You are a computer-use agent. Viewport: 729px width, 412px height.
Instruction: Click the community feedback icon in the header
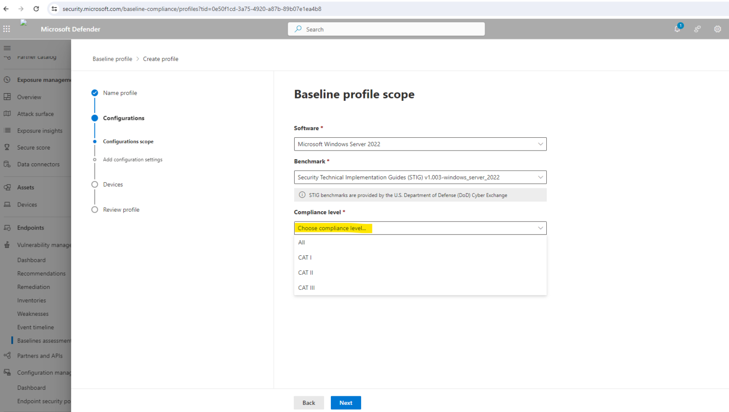coord(697,29)
